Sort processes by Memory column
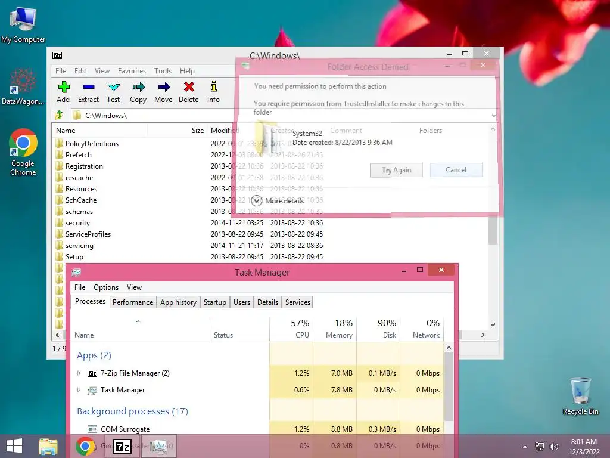 coord(335,329)
